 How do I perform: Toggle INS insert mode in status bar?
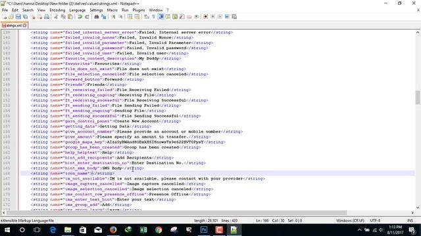pyautogui.click(x=410, y=220)
